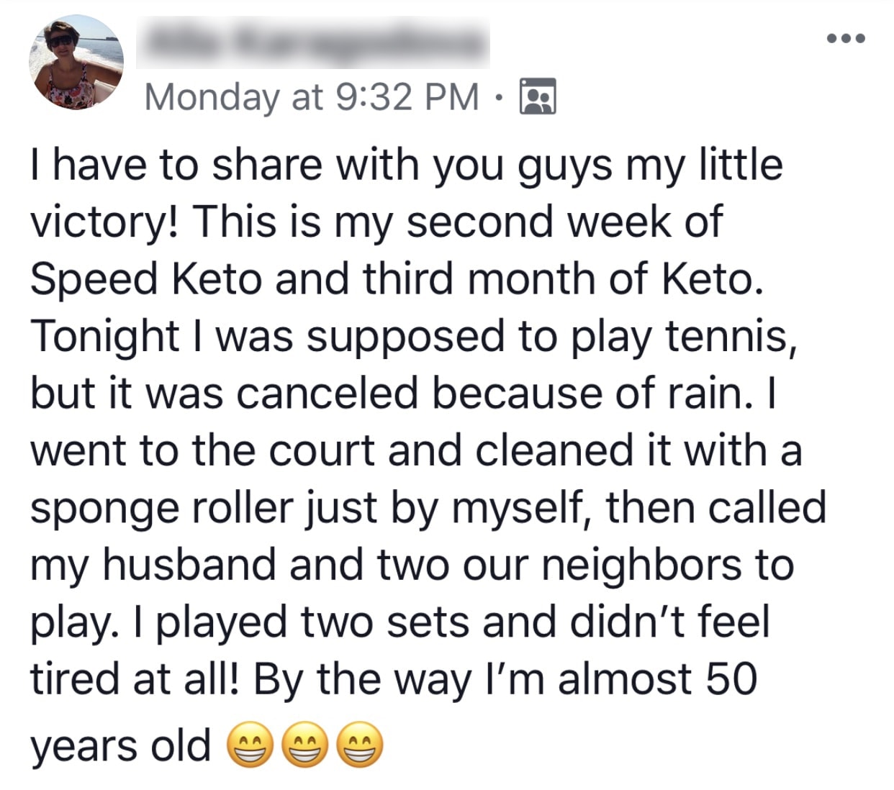Click the word 'canceled' in the post text
The image size is (894, 790).
pos(327,394)
